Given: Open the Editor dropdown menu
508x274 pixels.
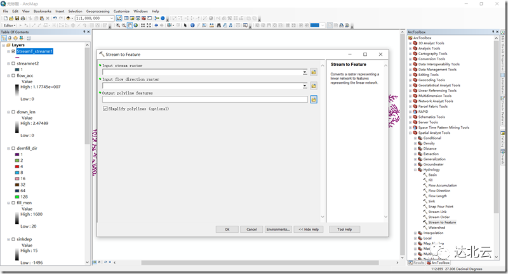Looking at the screenshot, I should tap(10, 25).
